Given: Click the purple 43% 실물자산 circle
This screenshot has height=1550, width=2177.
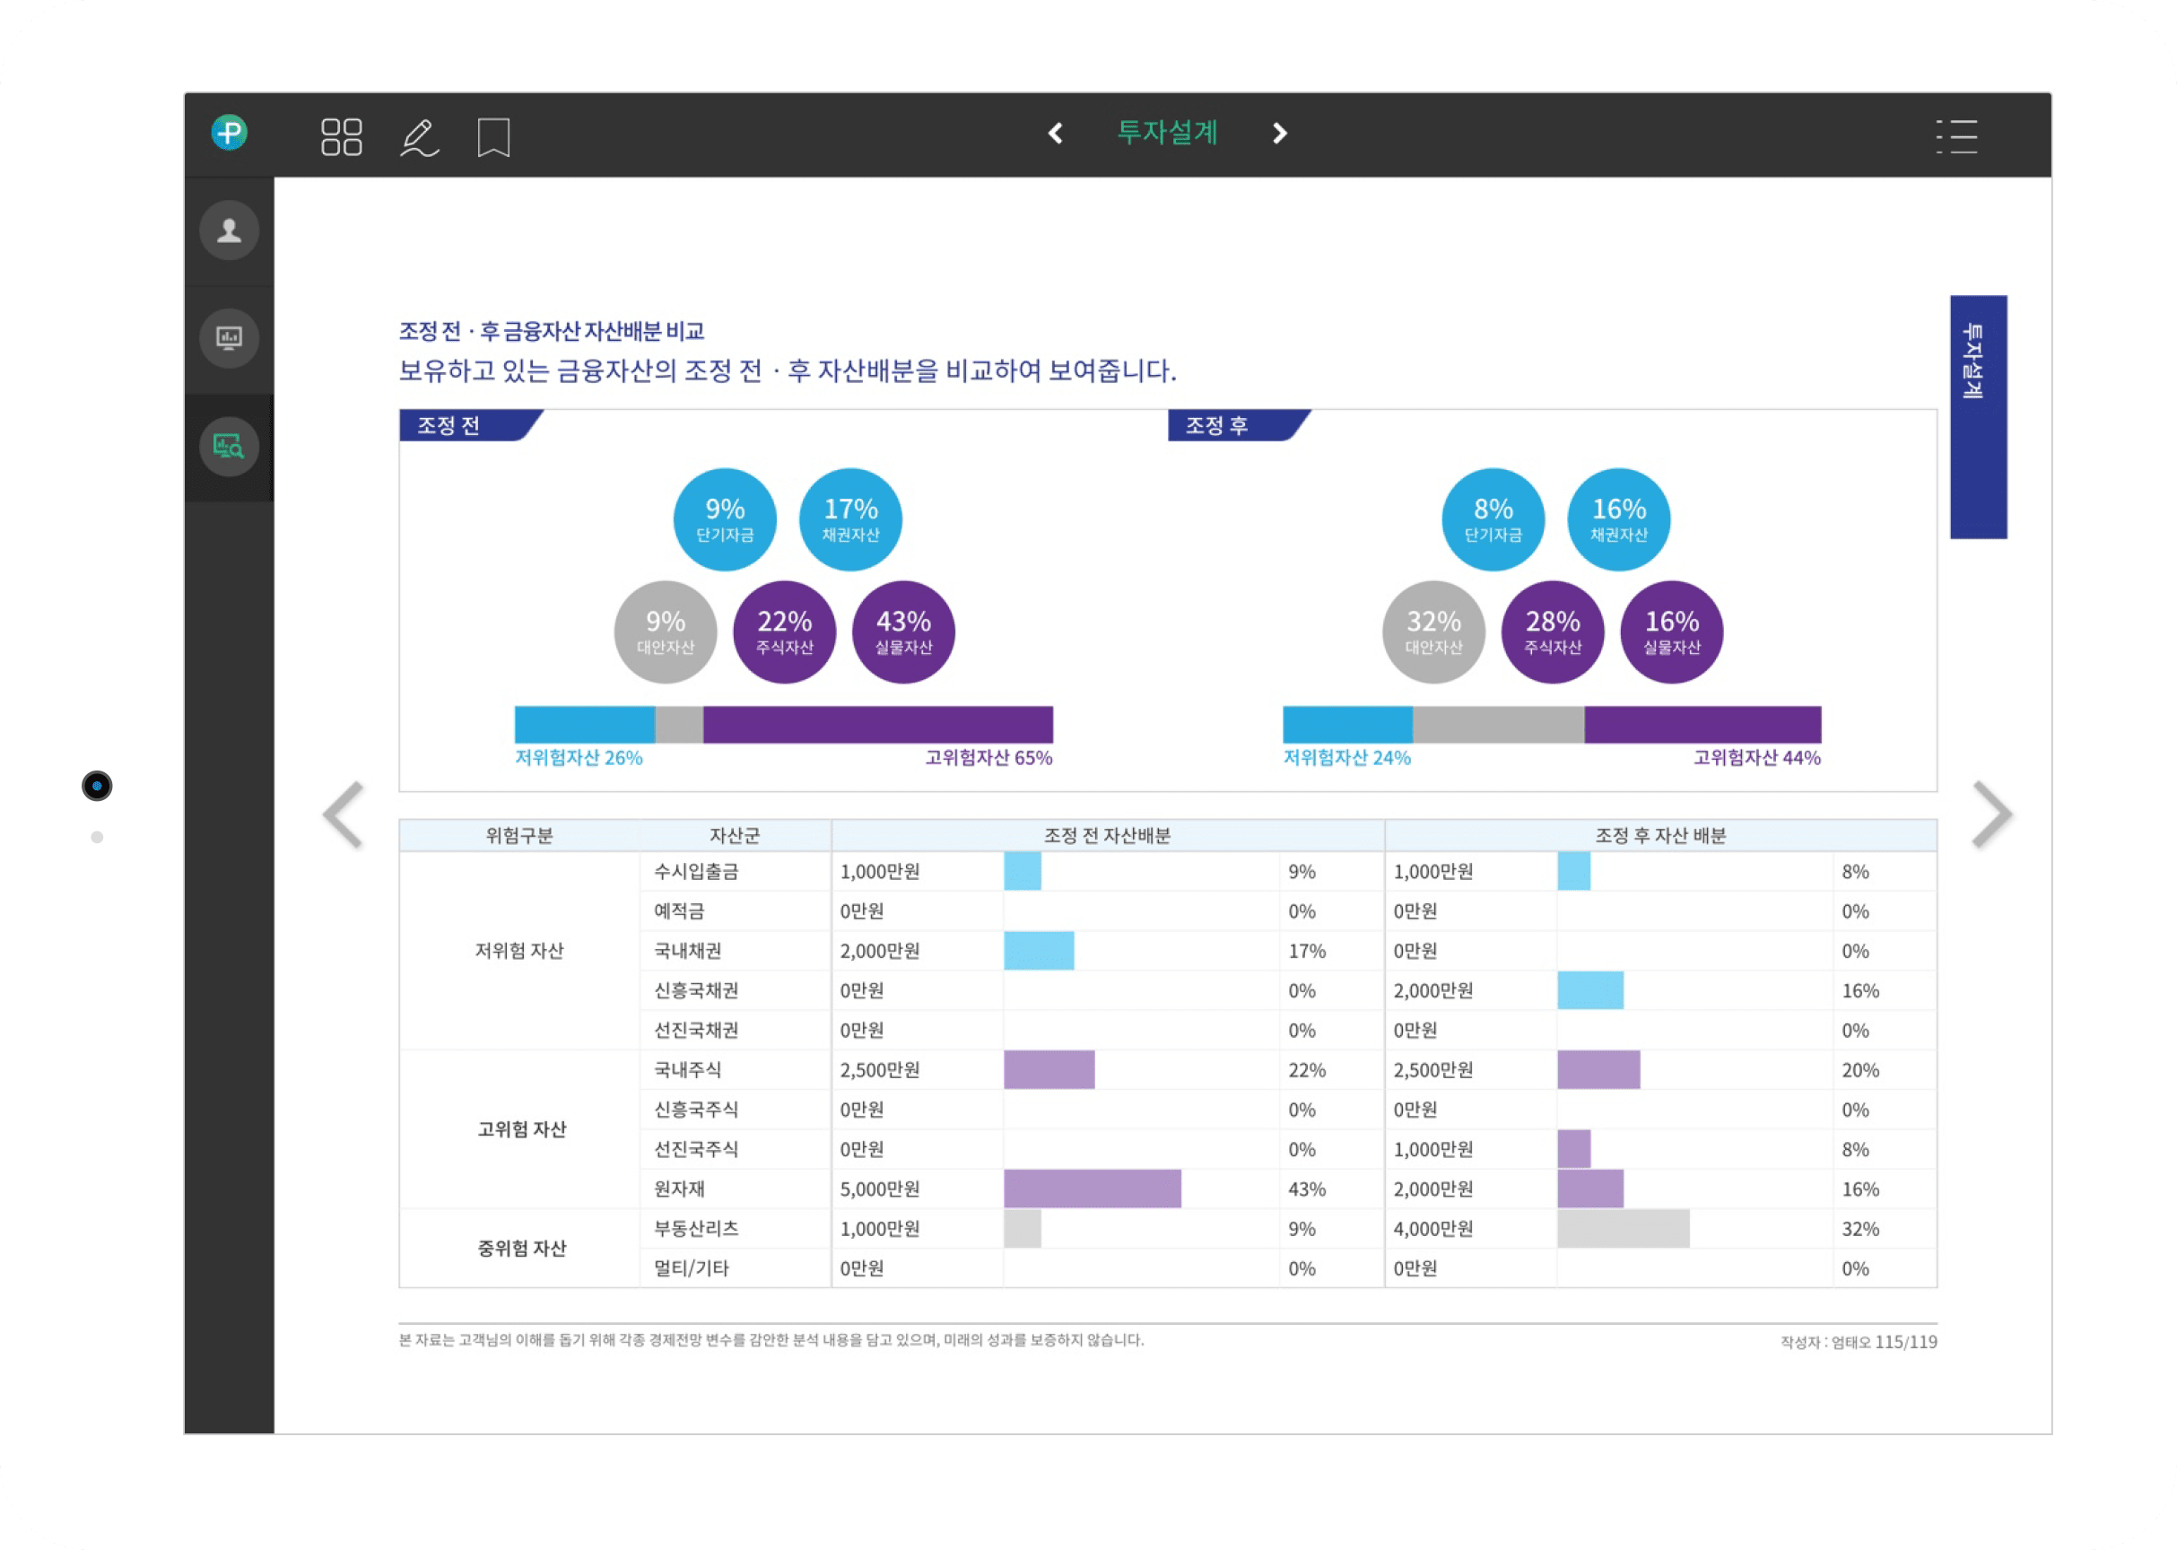Looking at the screenshot, I should (903, 631).
